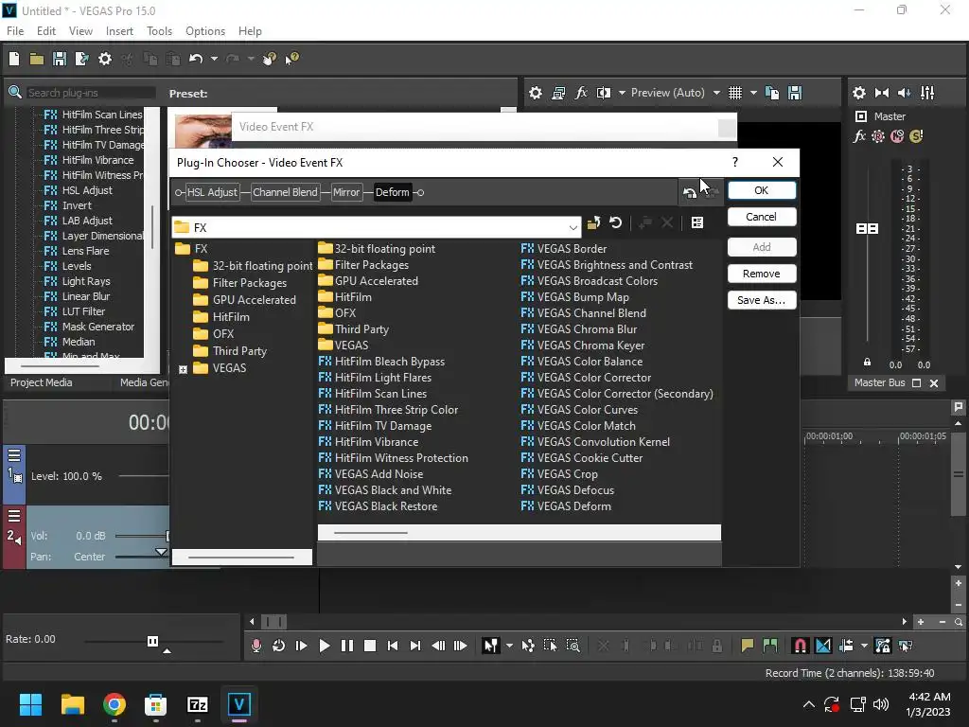This screenshot has width=969, height=727.
Task: Open normal edit tool dropdown arrow
Action: click(509, 646)
